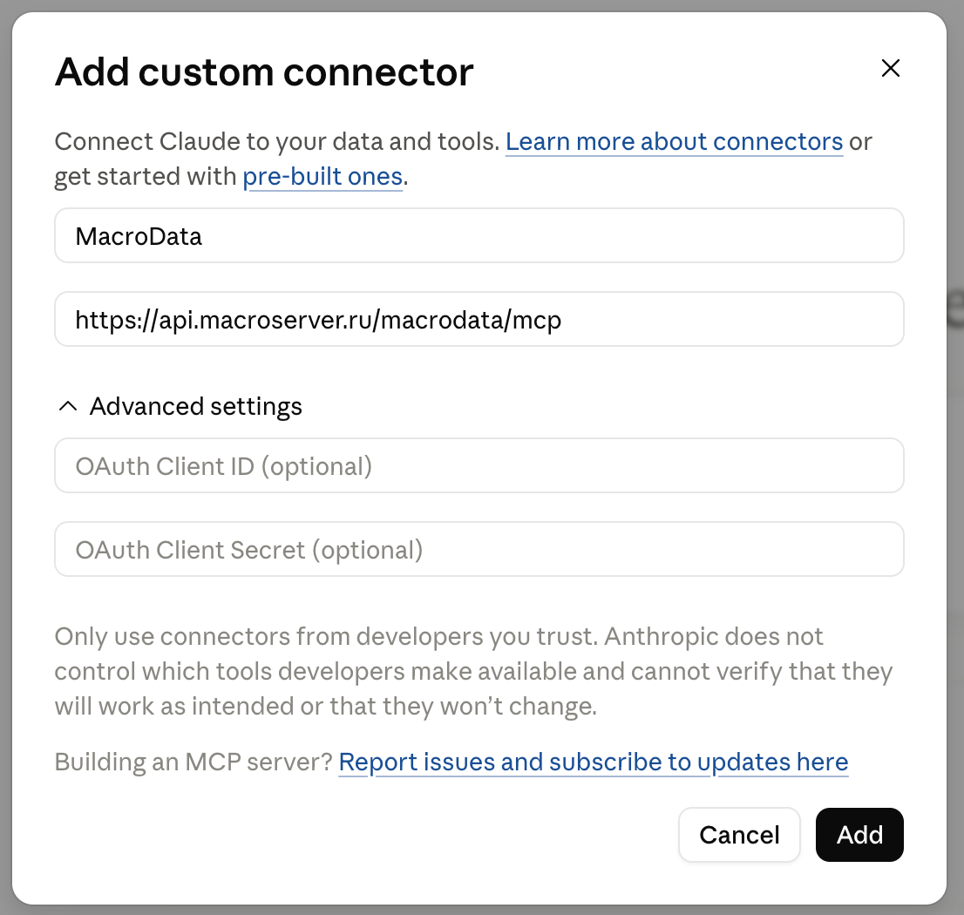Click the Advanced settings label text
This screenshot has height=915, width=964.
coord(195,406)
